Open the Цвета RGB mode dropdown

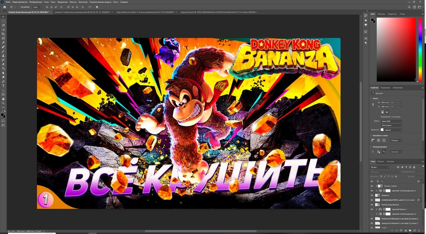point(392,121)
